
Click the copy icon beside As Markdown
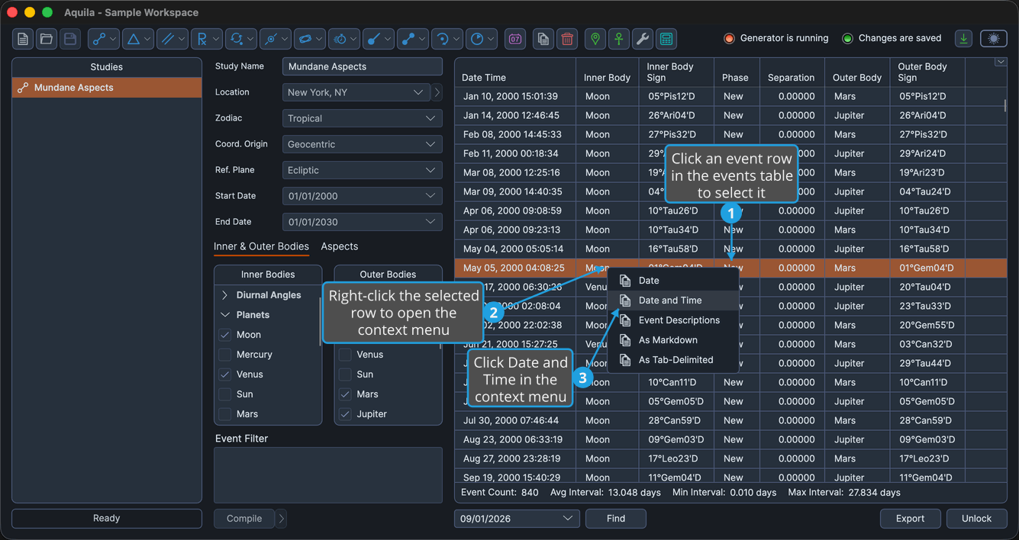625,340
